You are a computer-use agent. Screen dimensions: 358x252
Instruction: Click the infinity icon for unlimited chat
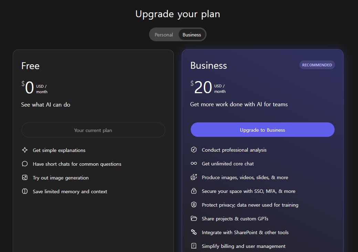click(194, 164)
